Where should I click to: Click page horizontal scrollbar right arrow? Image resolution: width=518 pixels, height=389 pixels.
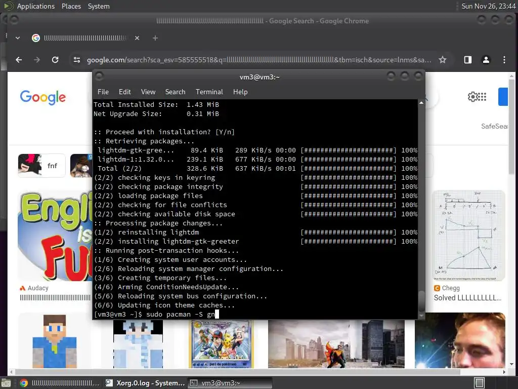click(504, 372)
